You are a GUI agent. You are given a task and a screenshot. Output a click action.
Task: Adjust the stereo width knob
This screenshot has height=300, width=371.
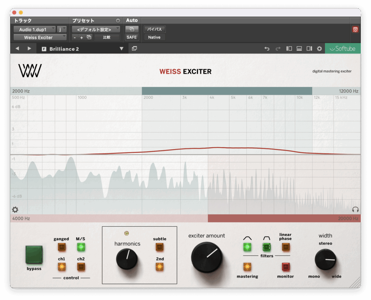point(326,259)
